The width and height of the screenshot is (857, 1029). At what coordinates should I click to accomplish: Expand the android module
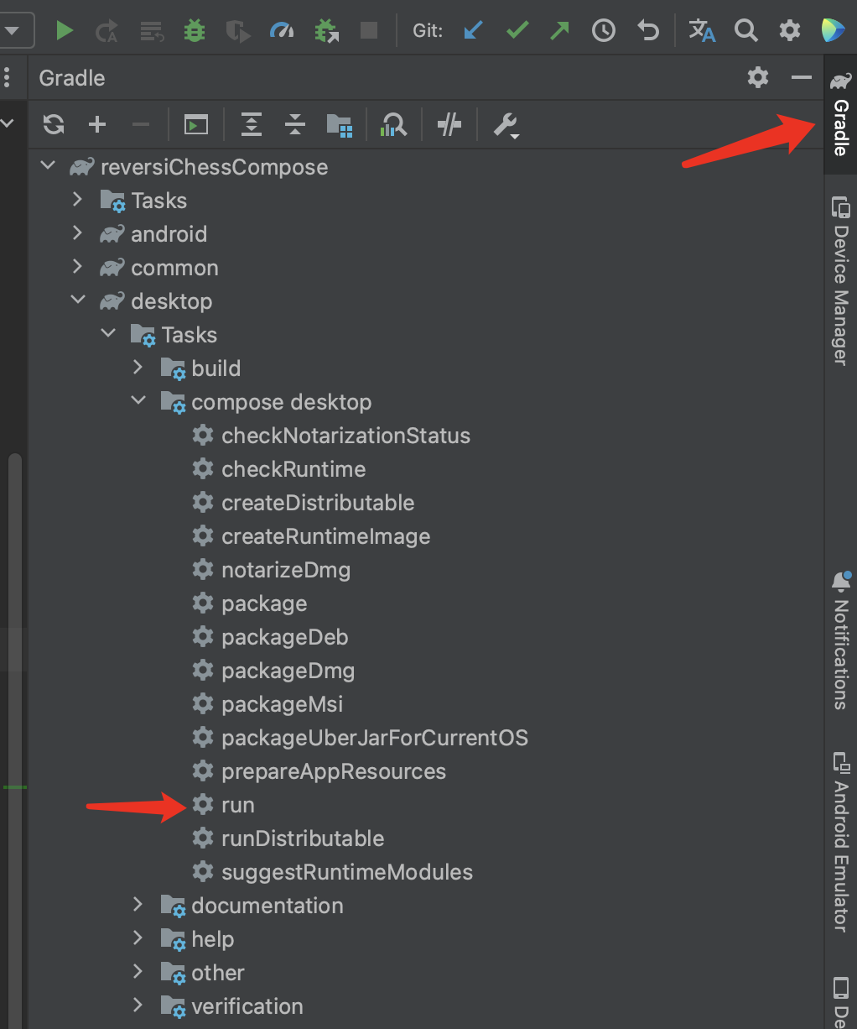(x=77, y=233)
